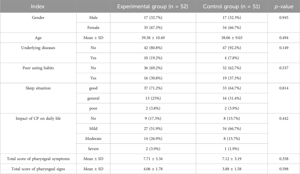The height and width of the screenshot is (174, 300).
Task: Click the Age row label
Action: [x=38, y=38]
